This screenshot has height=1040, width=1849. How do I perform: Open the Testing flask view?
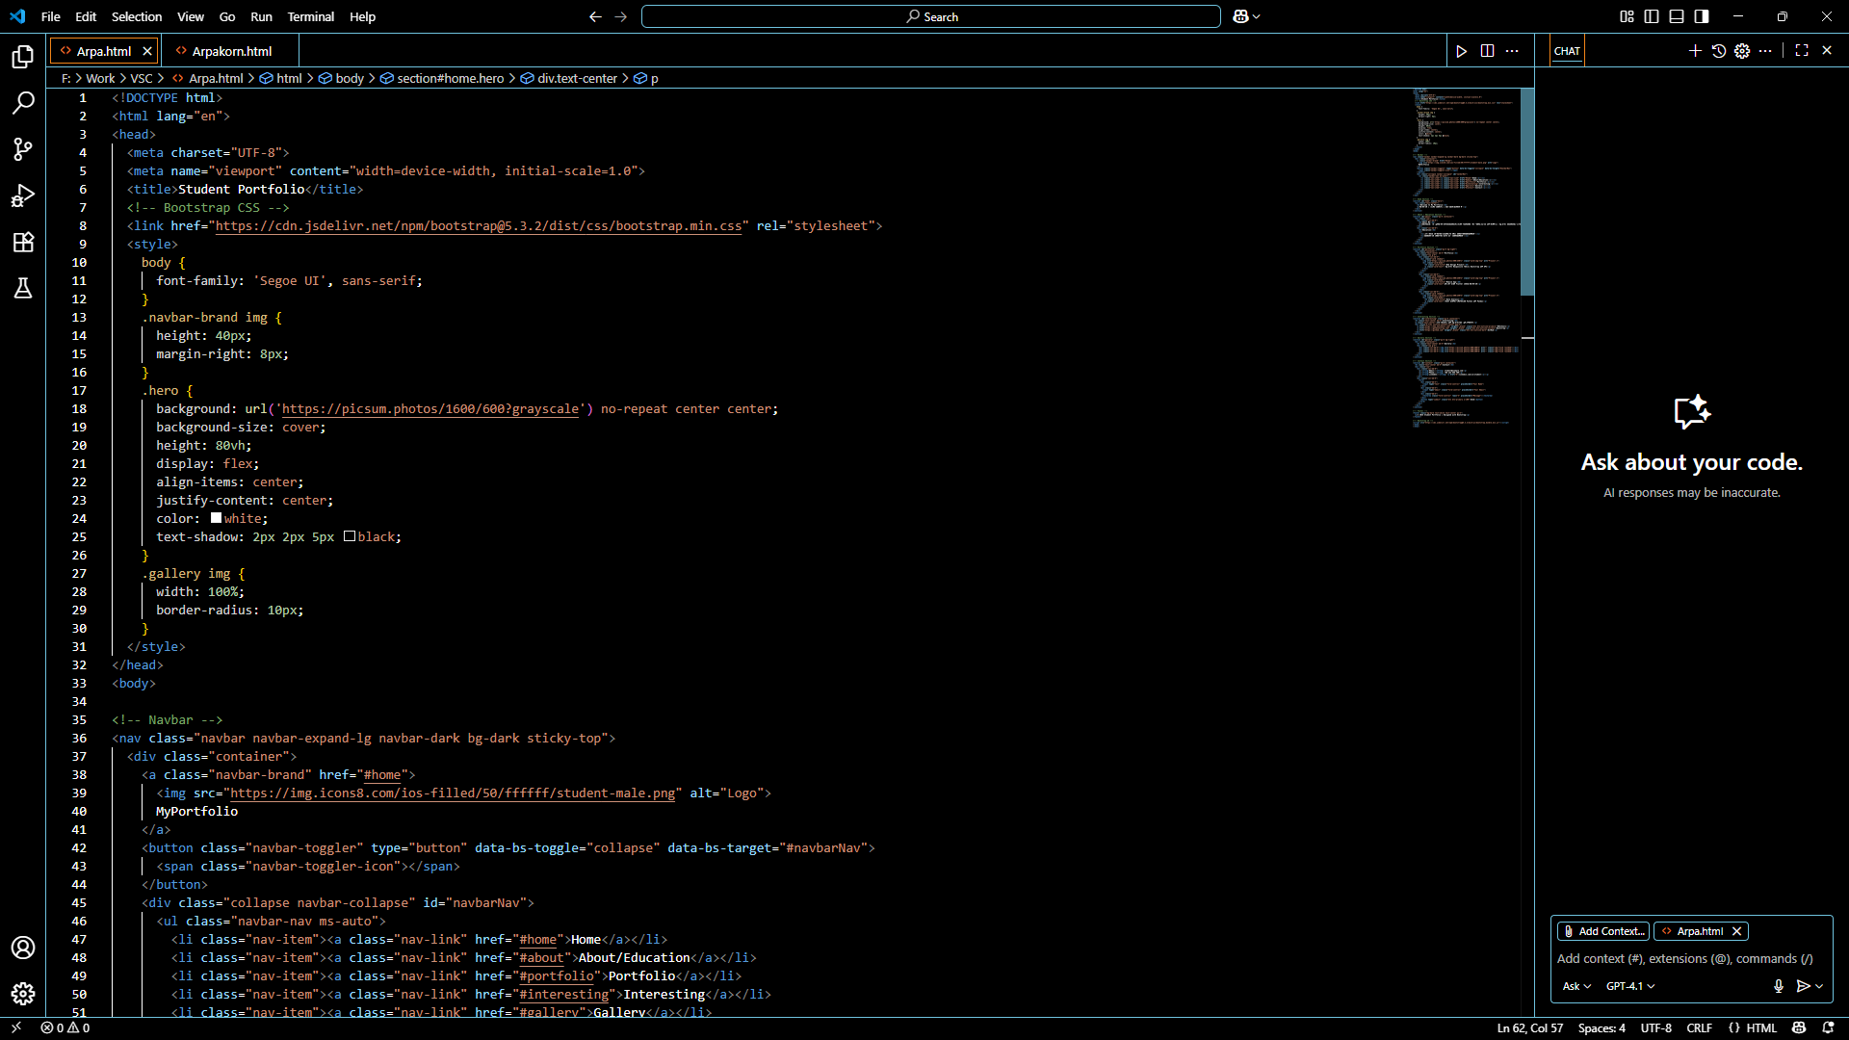coord(23,288)
